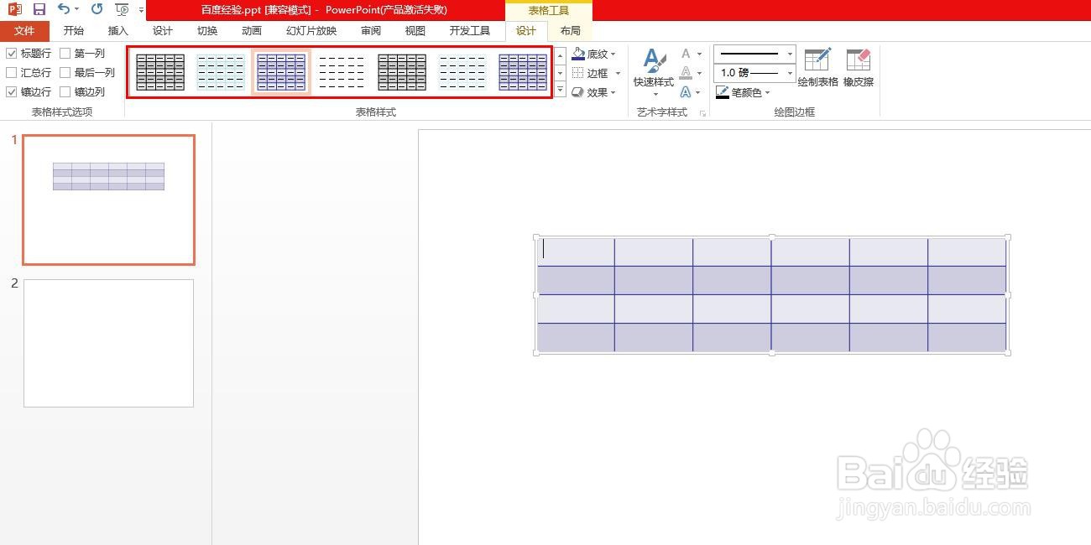The image size is (1091, 545).
Task: Click the bottom-right cell of the table
Action: tap(967, 337)
